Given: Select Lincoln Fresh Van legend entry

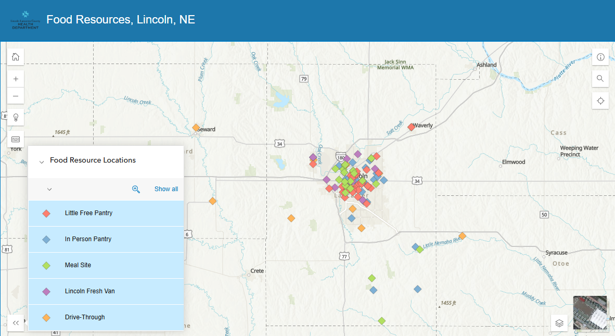Looking at the screenshot, I should tap(106, 291).
